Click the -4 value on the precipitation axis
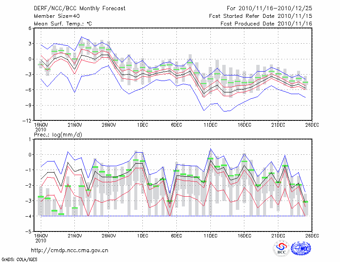The image size is (340, 262). point(29,216)
